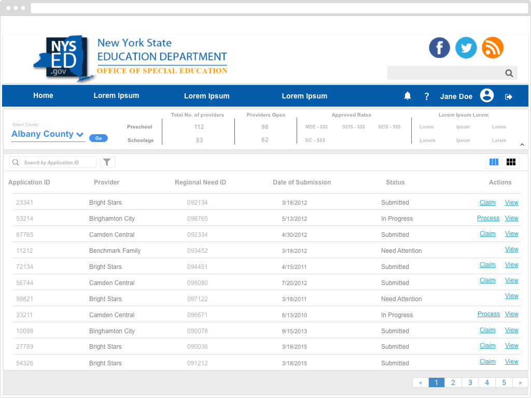Click the magnifier icon in header search
The width and height of the screenshot is (531, 398).
pyautogui.click(x=509, y=73)
